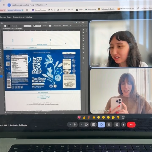Click the present screen icon
Screen dimensions: 152x152
click(93, 125)
